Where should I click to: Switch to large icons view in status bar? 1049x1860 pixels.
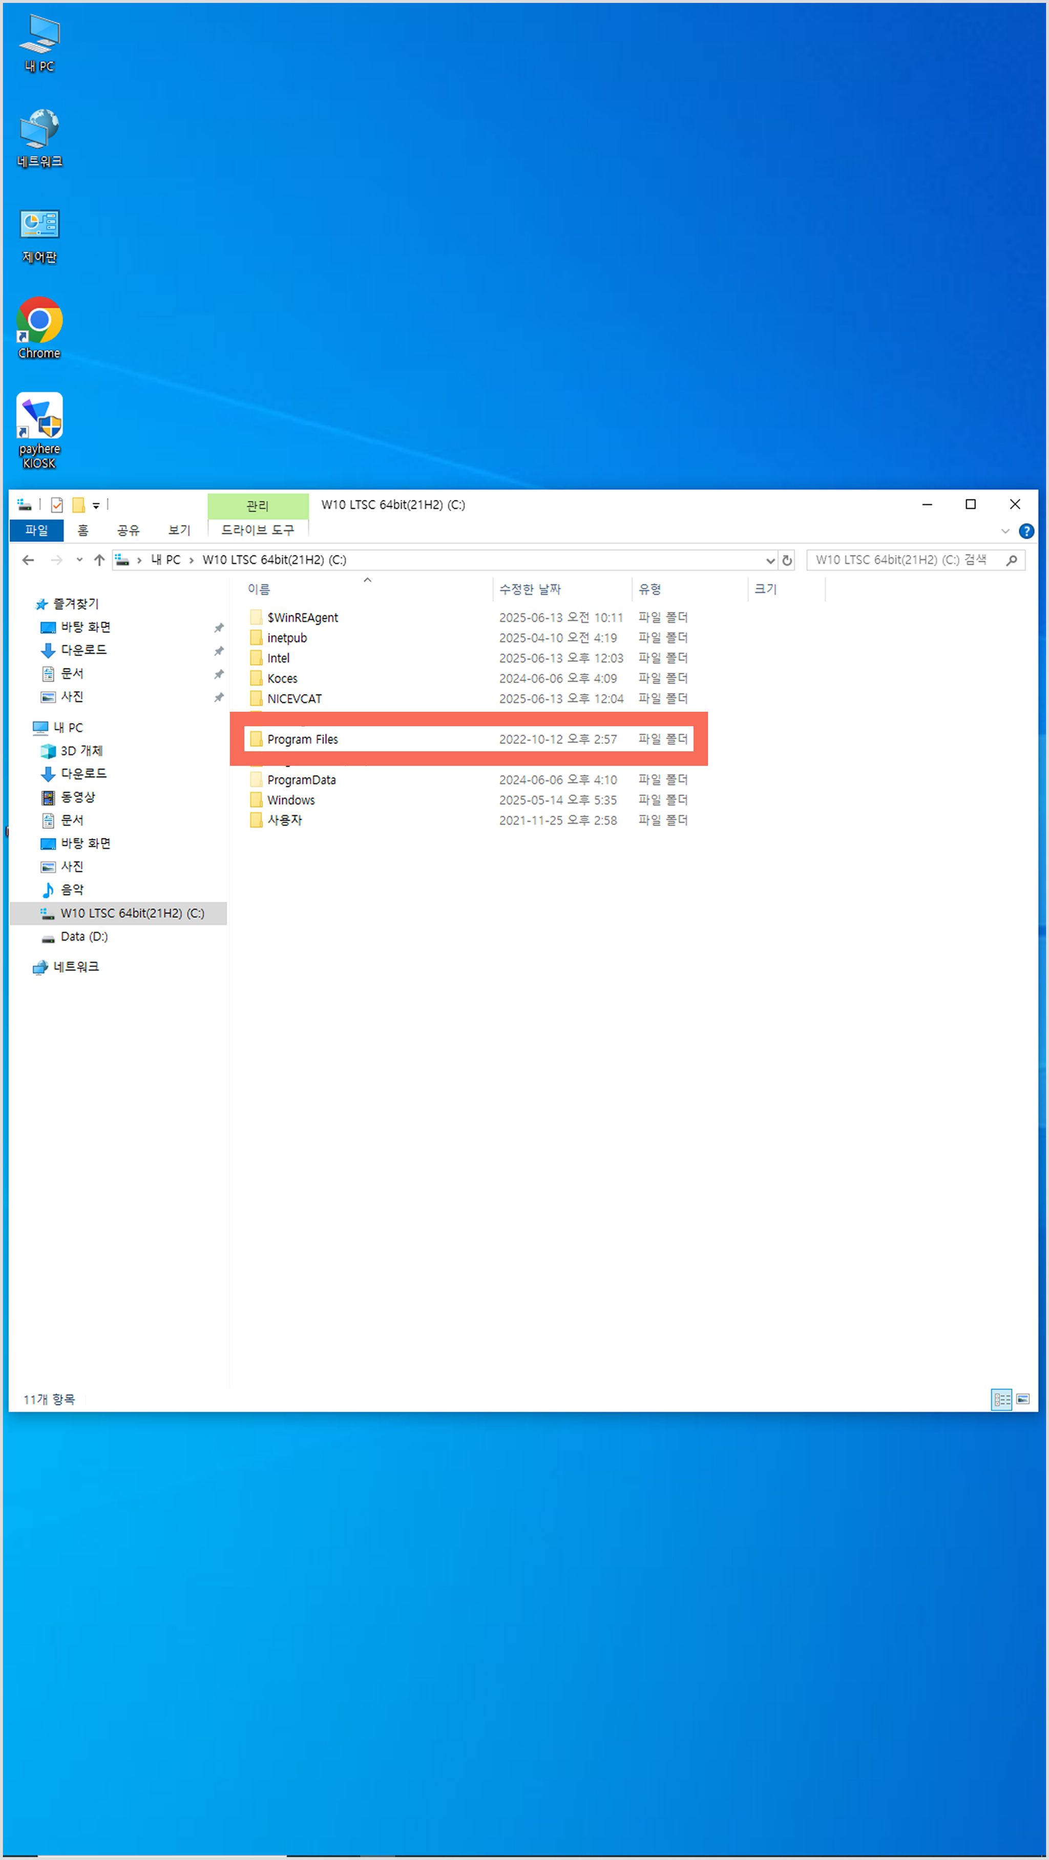(1023, 1399)
